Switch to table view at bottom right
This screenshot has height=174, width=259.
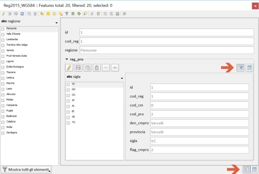pyautogui.click(x=254, y=170)
